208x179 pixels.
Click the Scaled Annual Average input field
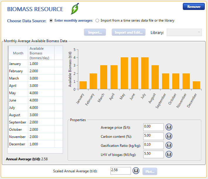click(x=120, y=171)
